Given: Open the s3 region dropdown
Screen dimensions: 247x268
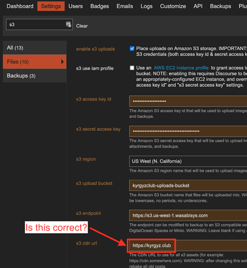Looking at the screenshot, I should point(188,161).
